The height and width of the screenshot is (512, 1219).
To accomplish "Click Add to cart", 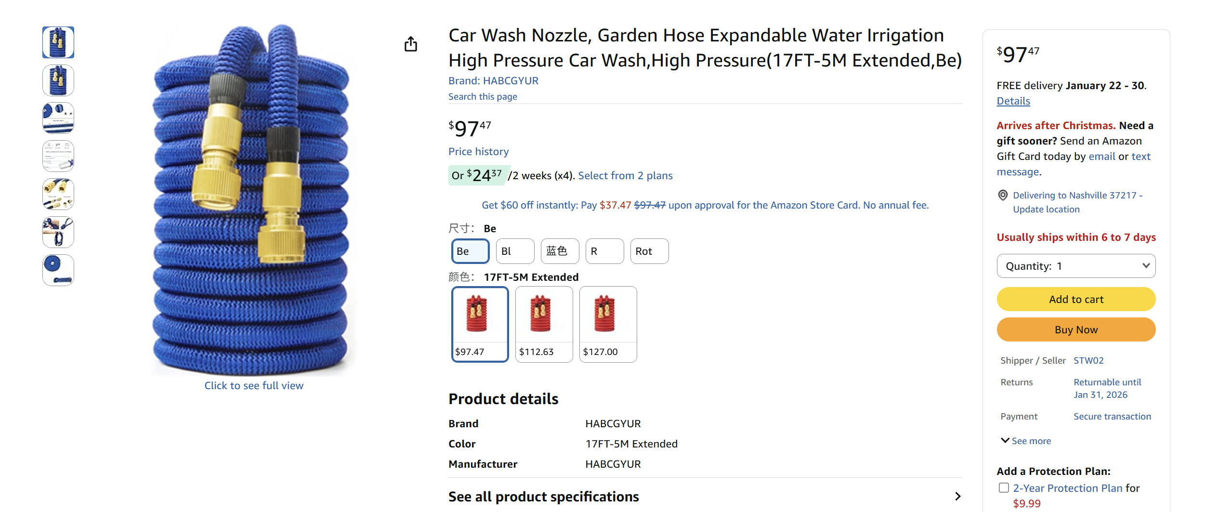I will 1076,299.
